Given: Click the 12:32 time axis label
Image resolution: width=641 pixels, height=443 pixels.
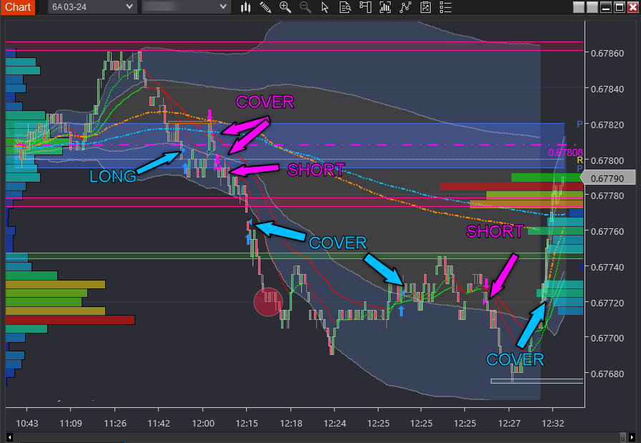Looking at the screenshot, I should (553, 424).
